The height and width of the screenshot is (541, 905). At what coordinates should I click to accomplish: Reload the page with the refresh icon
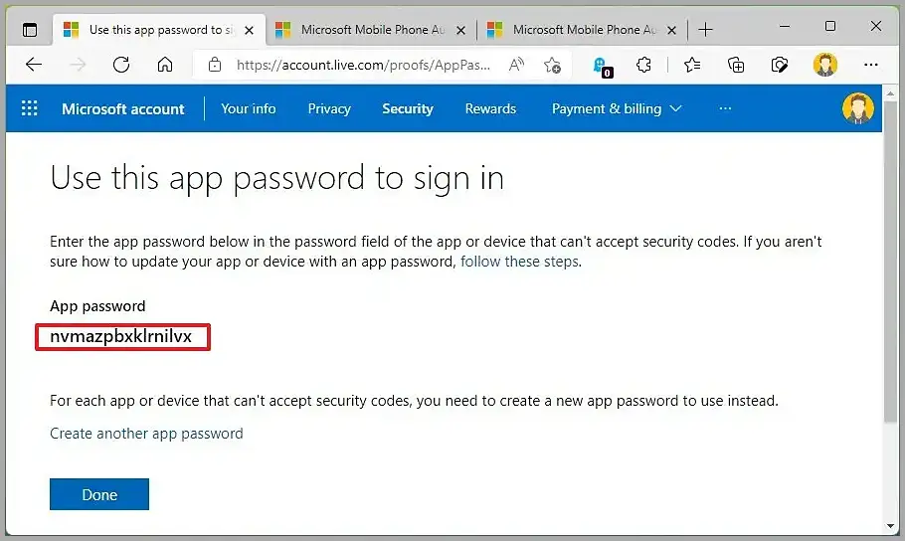pyautogui.click(x=121, y=64)
